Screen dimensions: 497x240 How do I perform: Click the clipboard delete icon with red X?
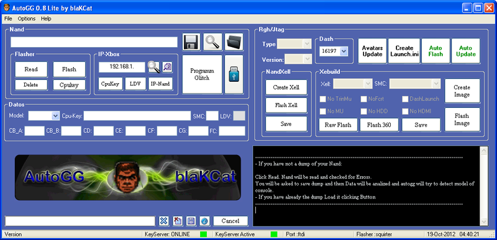(x=178, y=221)
